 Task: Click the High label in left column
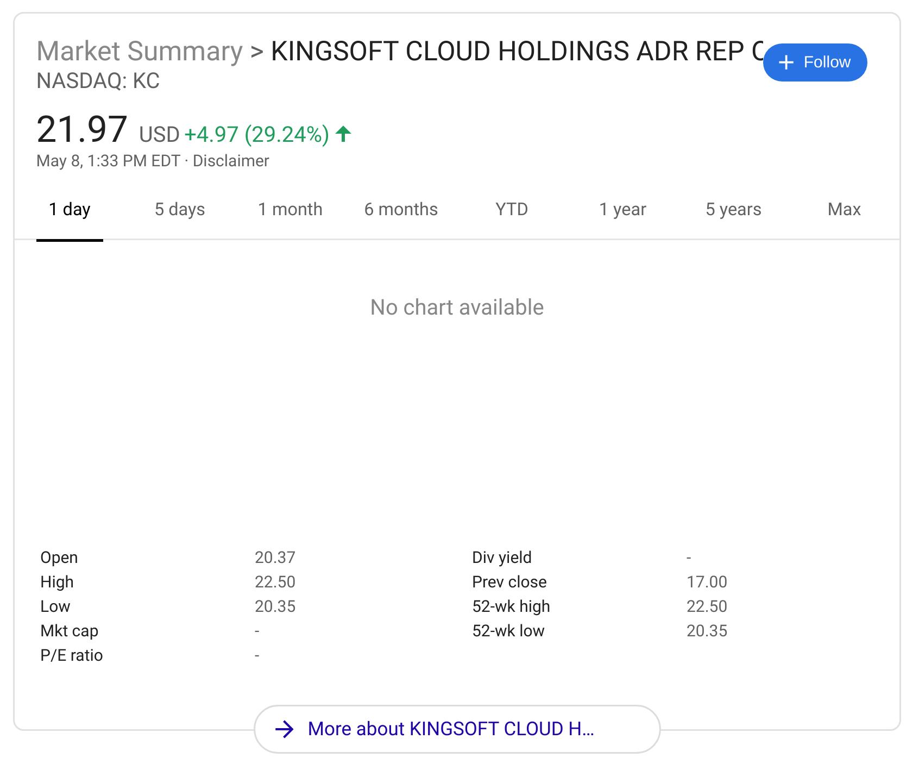(x=57, y=582)
